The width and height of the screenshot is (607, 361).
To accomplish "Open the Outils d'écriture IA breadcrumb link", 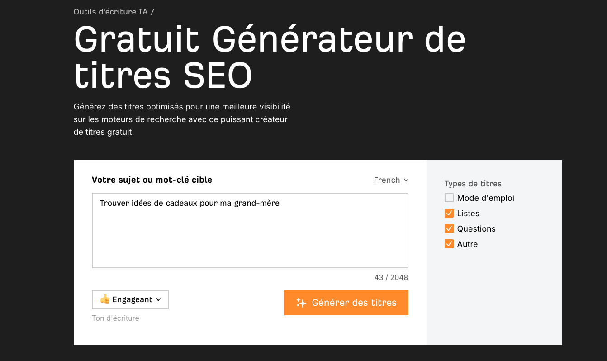I will 110,11.
